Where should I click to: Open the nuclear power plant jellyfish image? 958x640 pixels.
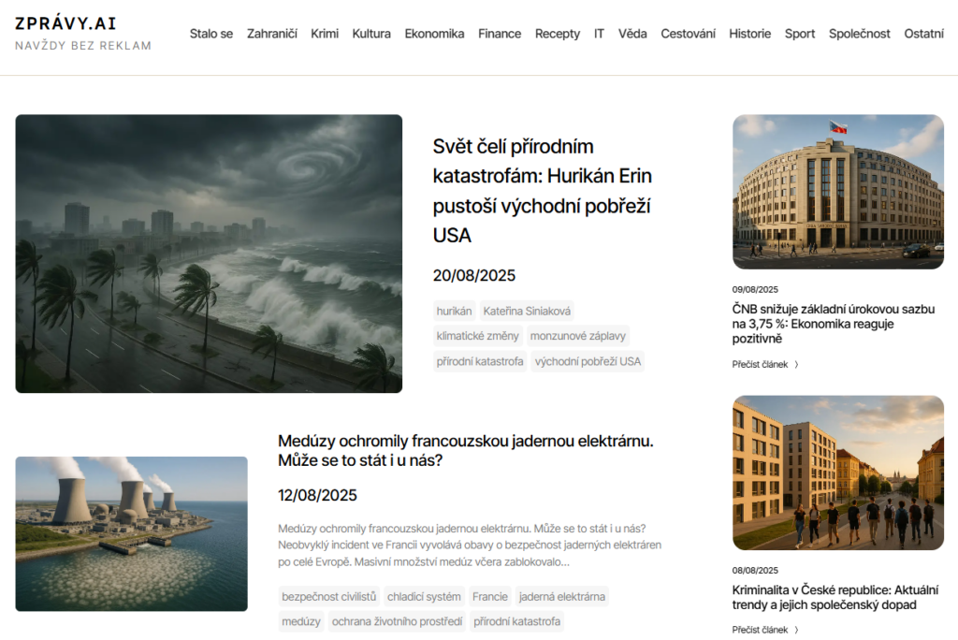[131, 533]
